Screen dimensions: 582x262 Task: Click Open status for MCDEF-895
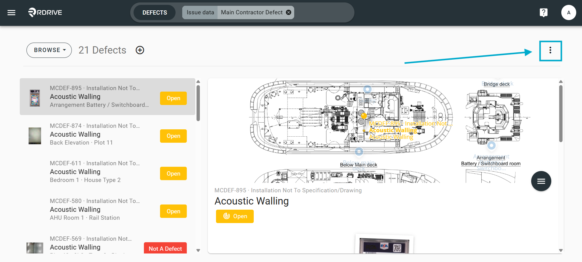(x=173, y=98)
